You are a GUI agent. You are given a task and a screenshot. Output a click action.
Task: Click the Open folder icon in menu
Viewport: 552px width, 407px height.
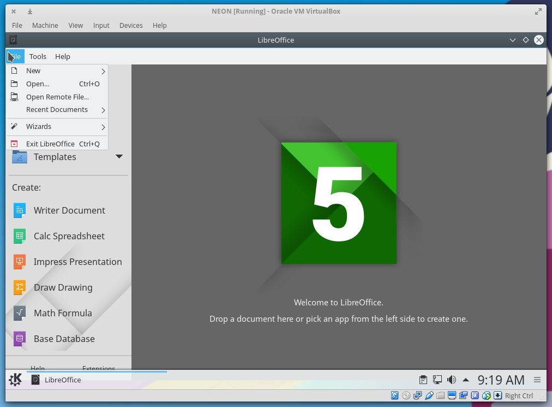14,84
